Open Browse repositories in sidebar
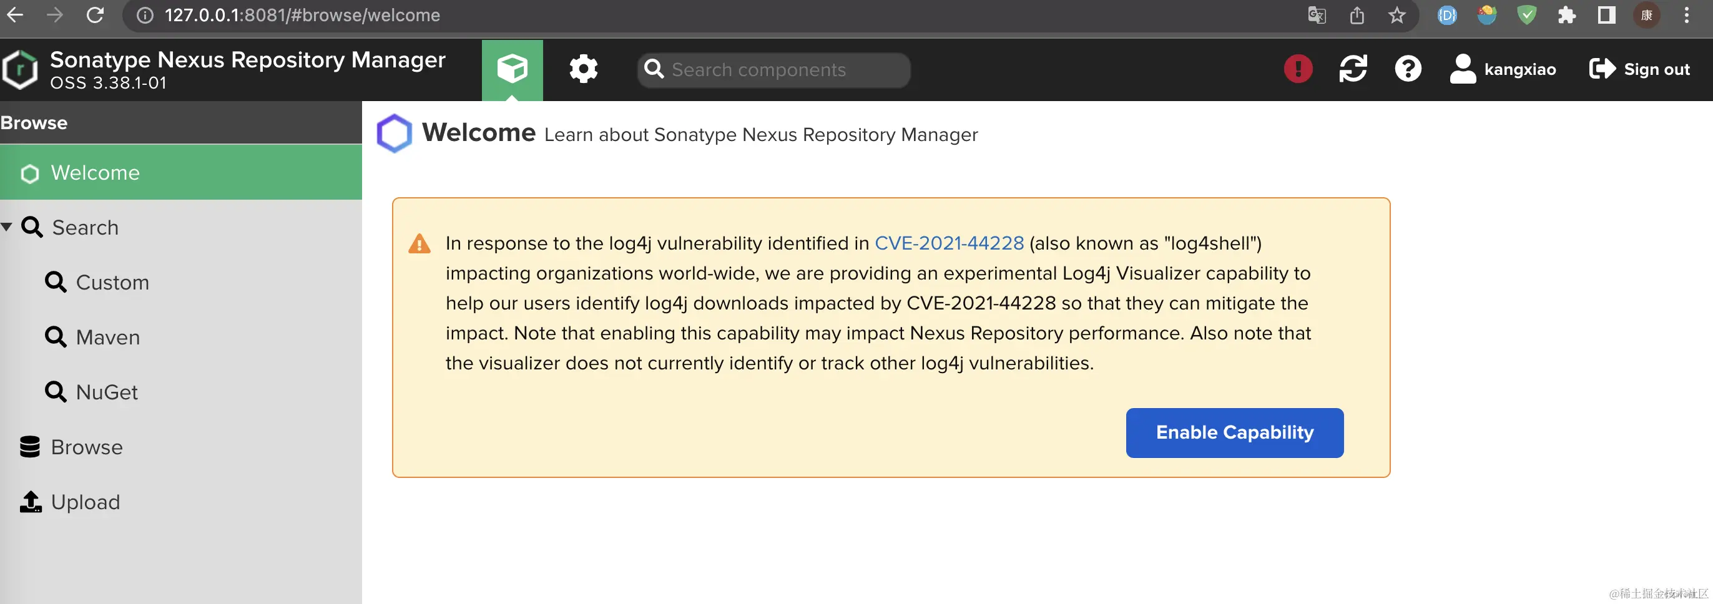The image size is (1713, 604). [86, 447]
